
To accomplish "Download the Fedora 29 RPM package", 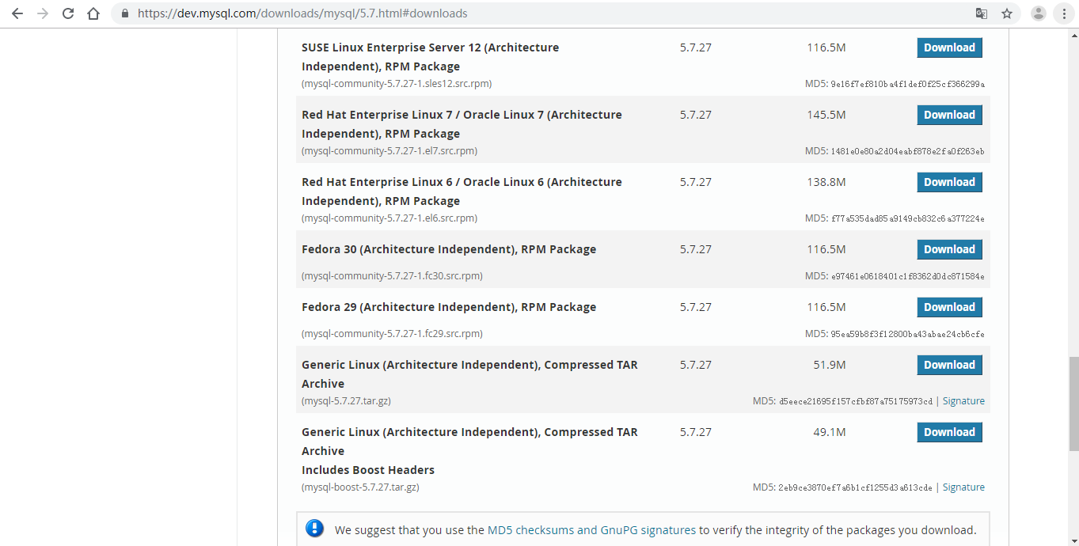I will coord(950,307).
